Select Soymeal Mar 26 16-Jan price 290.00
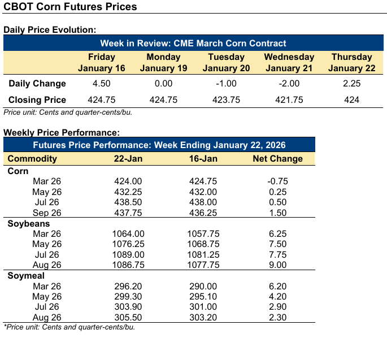This screenshot has height=338, width=387. [201, 287]
